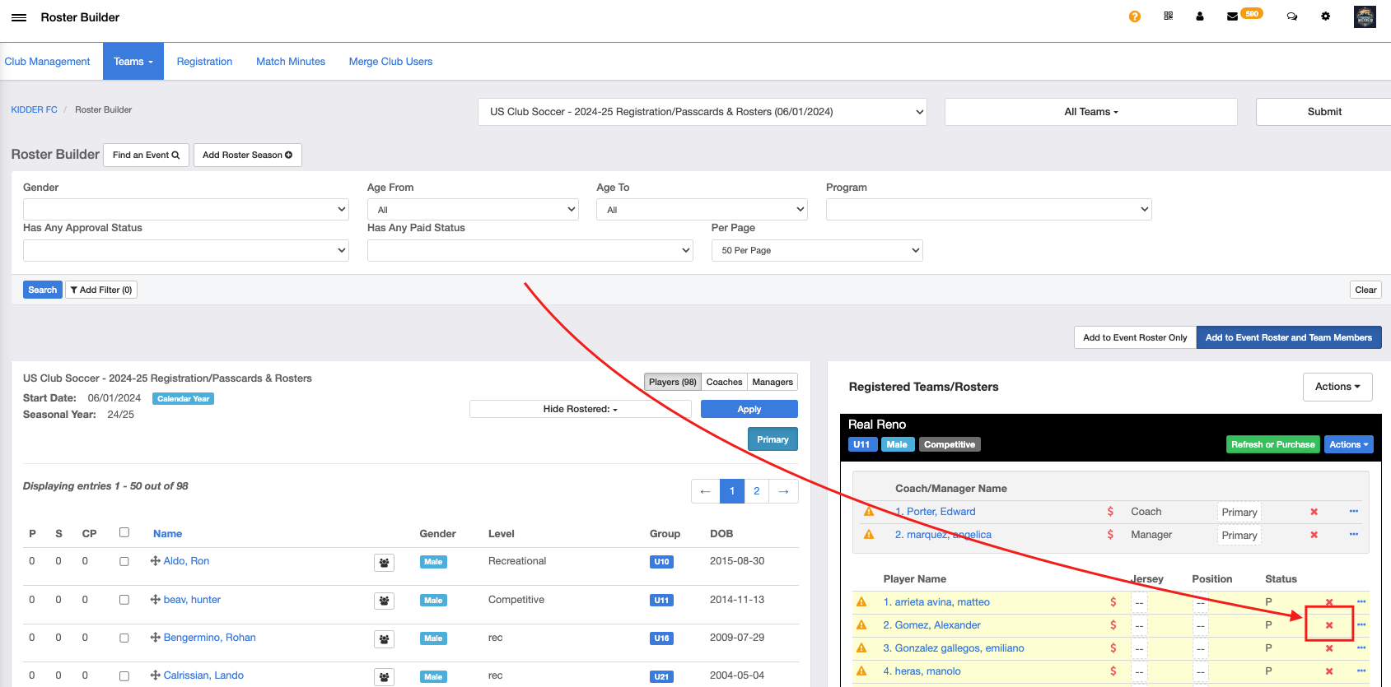The height and width of the screenshot is (687, 1391).
Task: Open settings via the gear icon
Action: click(x=1325, y=16)
